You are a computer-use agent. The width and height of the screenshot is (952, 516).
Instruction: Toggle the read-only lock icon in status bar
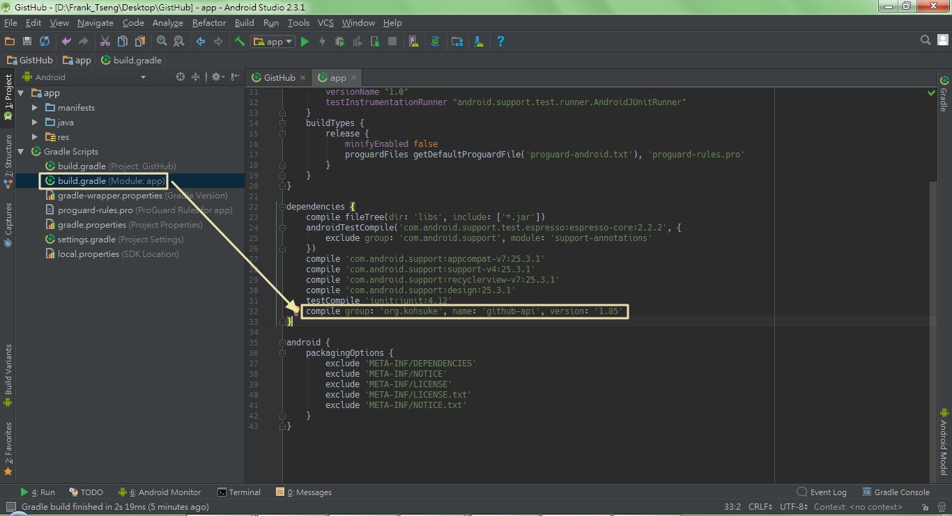coord(925,508)
